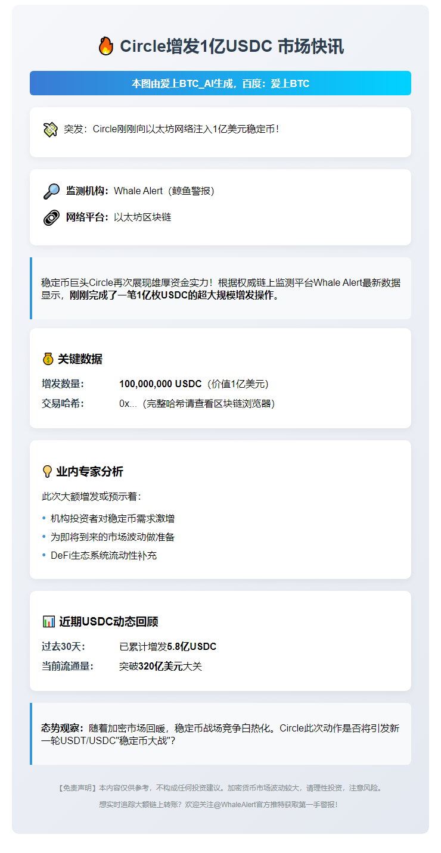The image size is (441, 853).
Task: Click the bullet 机构投资者对稳定币需求激增
Action: pos(113,518)
